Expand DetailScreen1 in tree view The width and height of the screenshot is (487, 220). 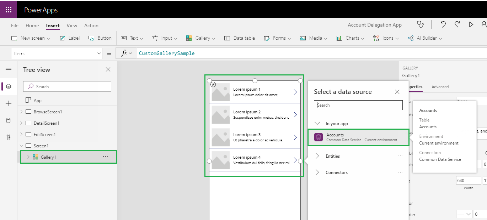tap(21, 123)
